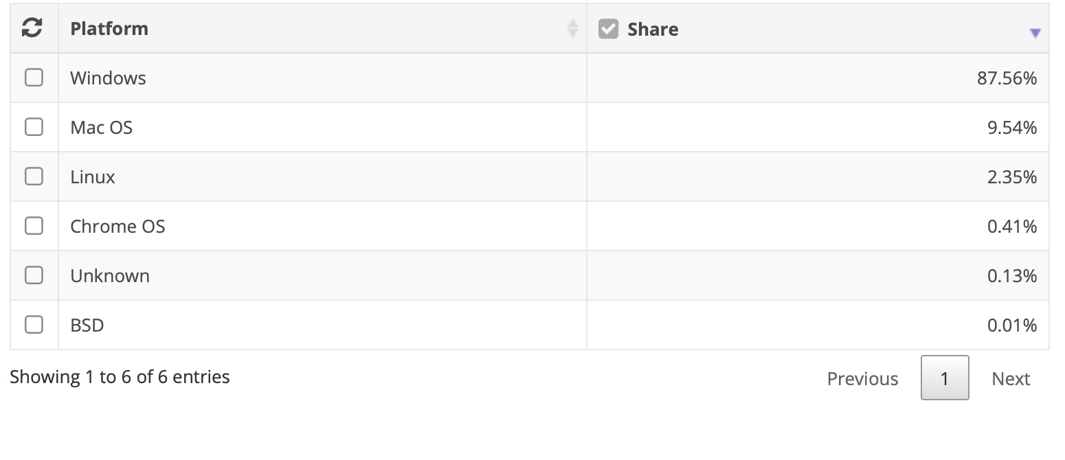Select the Linux row checkbox
The width and height of the screenshot is (1065, 460).
pos(34,176)
